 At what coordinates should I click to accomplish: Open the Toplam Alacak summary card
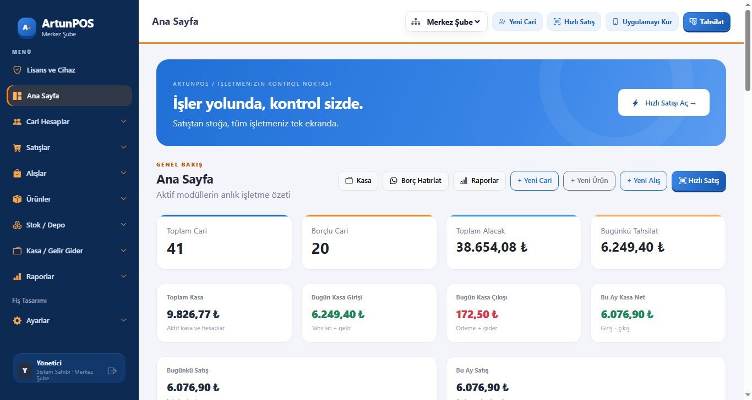click(x=514, y=242)
